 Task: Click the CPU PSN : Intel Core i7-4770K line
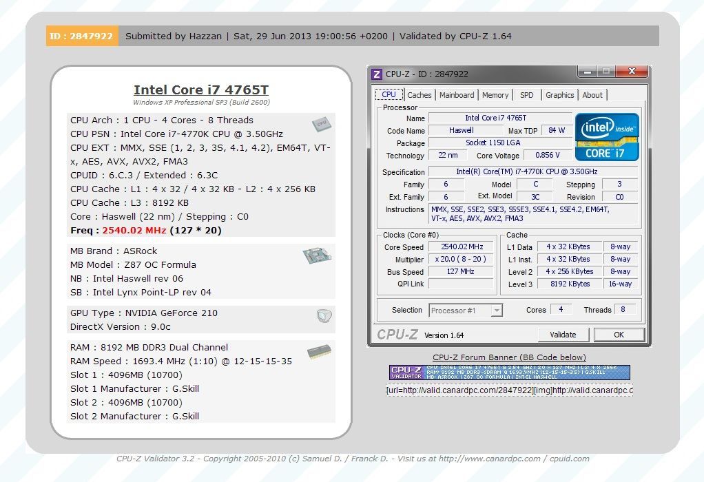176,134
